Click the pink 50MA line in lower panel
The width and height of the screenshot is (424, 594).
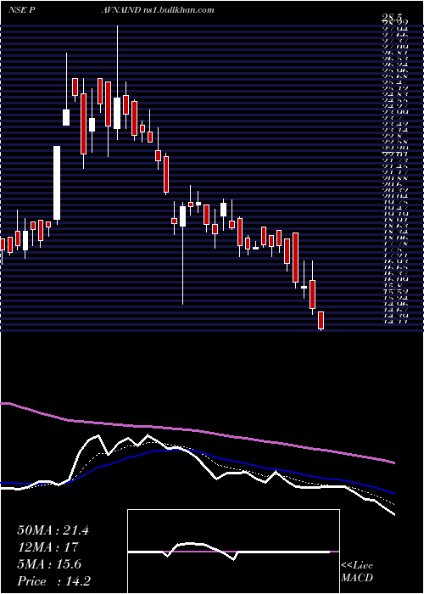tap(197, 431)
